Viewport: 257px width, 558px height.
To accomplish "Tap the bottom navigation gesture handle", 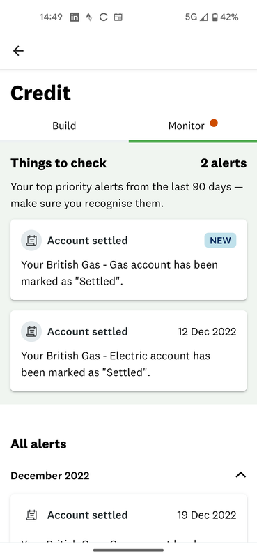I will click(x=128, y=550).
